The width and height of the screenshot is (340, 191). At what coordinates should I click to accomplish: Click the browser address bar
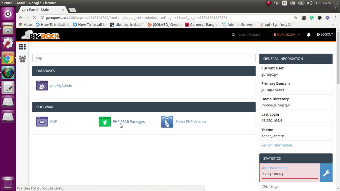coord(169,18)
